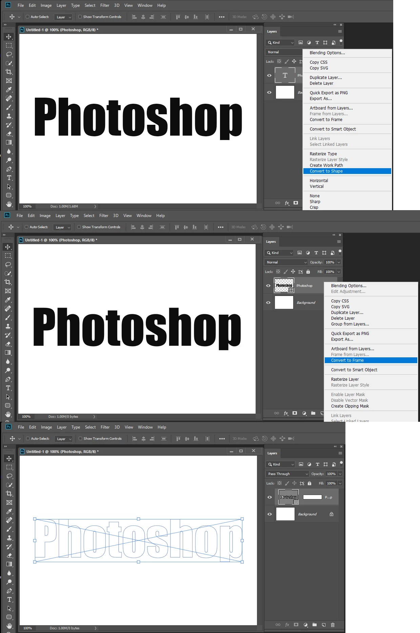Select the Eraser tool in the middle window
The height and width of the screenshot is (633, 420).
pos(8,344)
